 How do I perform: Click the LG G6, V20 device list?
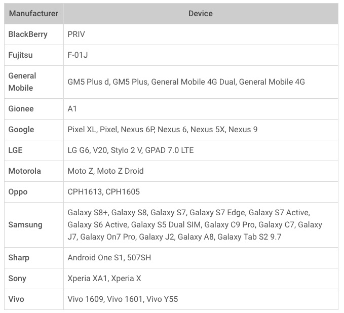(x=131, y=150)
